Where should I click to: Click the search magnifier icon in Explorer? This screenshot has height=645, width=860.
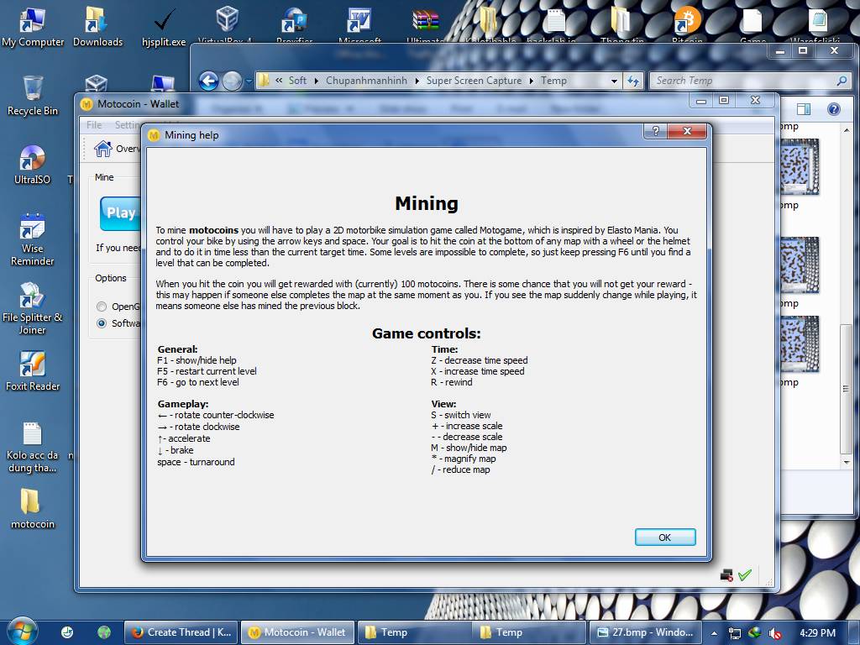click(842, 81)
